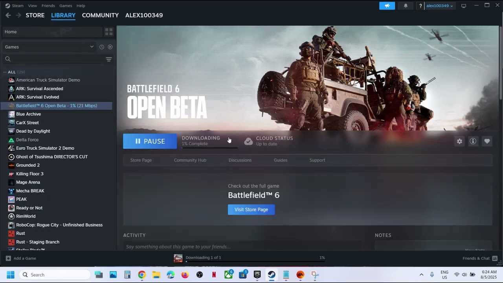Filter by ready to play icon

(110, 47)
